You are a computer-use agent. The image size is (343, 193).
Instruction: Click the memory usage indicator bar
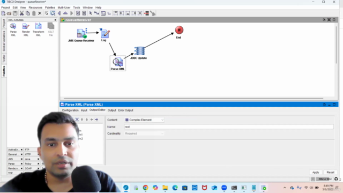[x=325, y=179]
